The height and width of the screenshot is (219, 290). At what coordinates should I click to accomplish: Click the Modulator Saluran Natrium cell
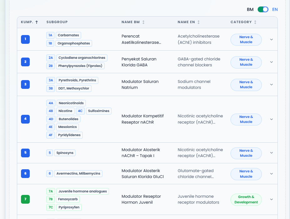pos(140,84)
